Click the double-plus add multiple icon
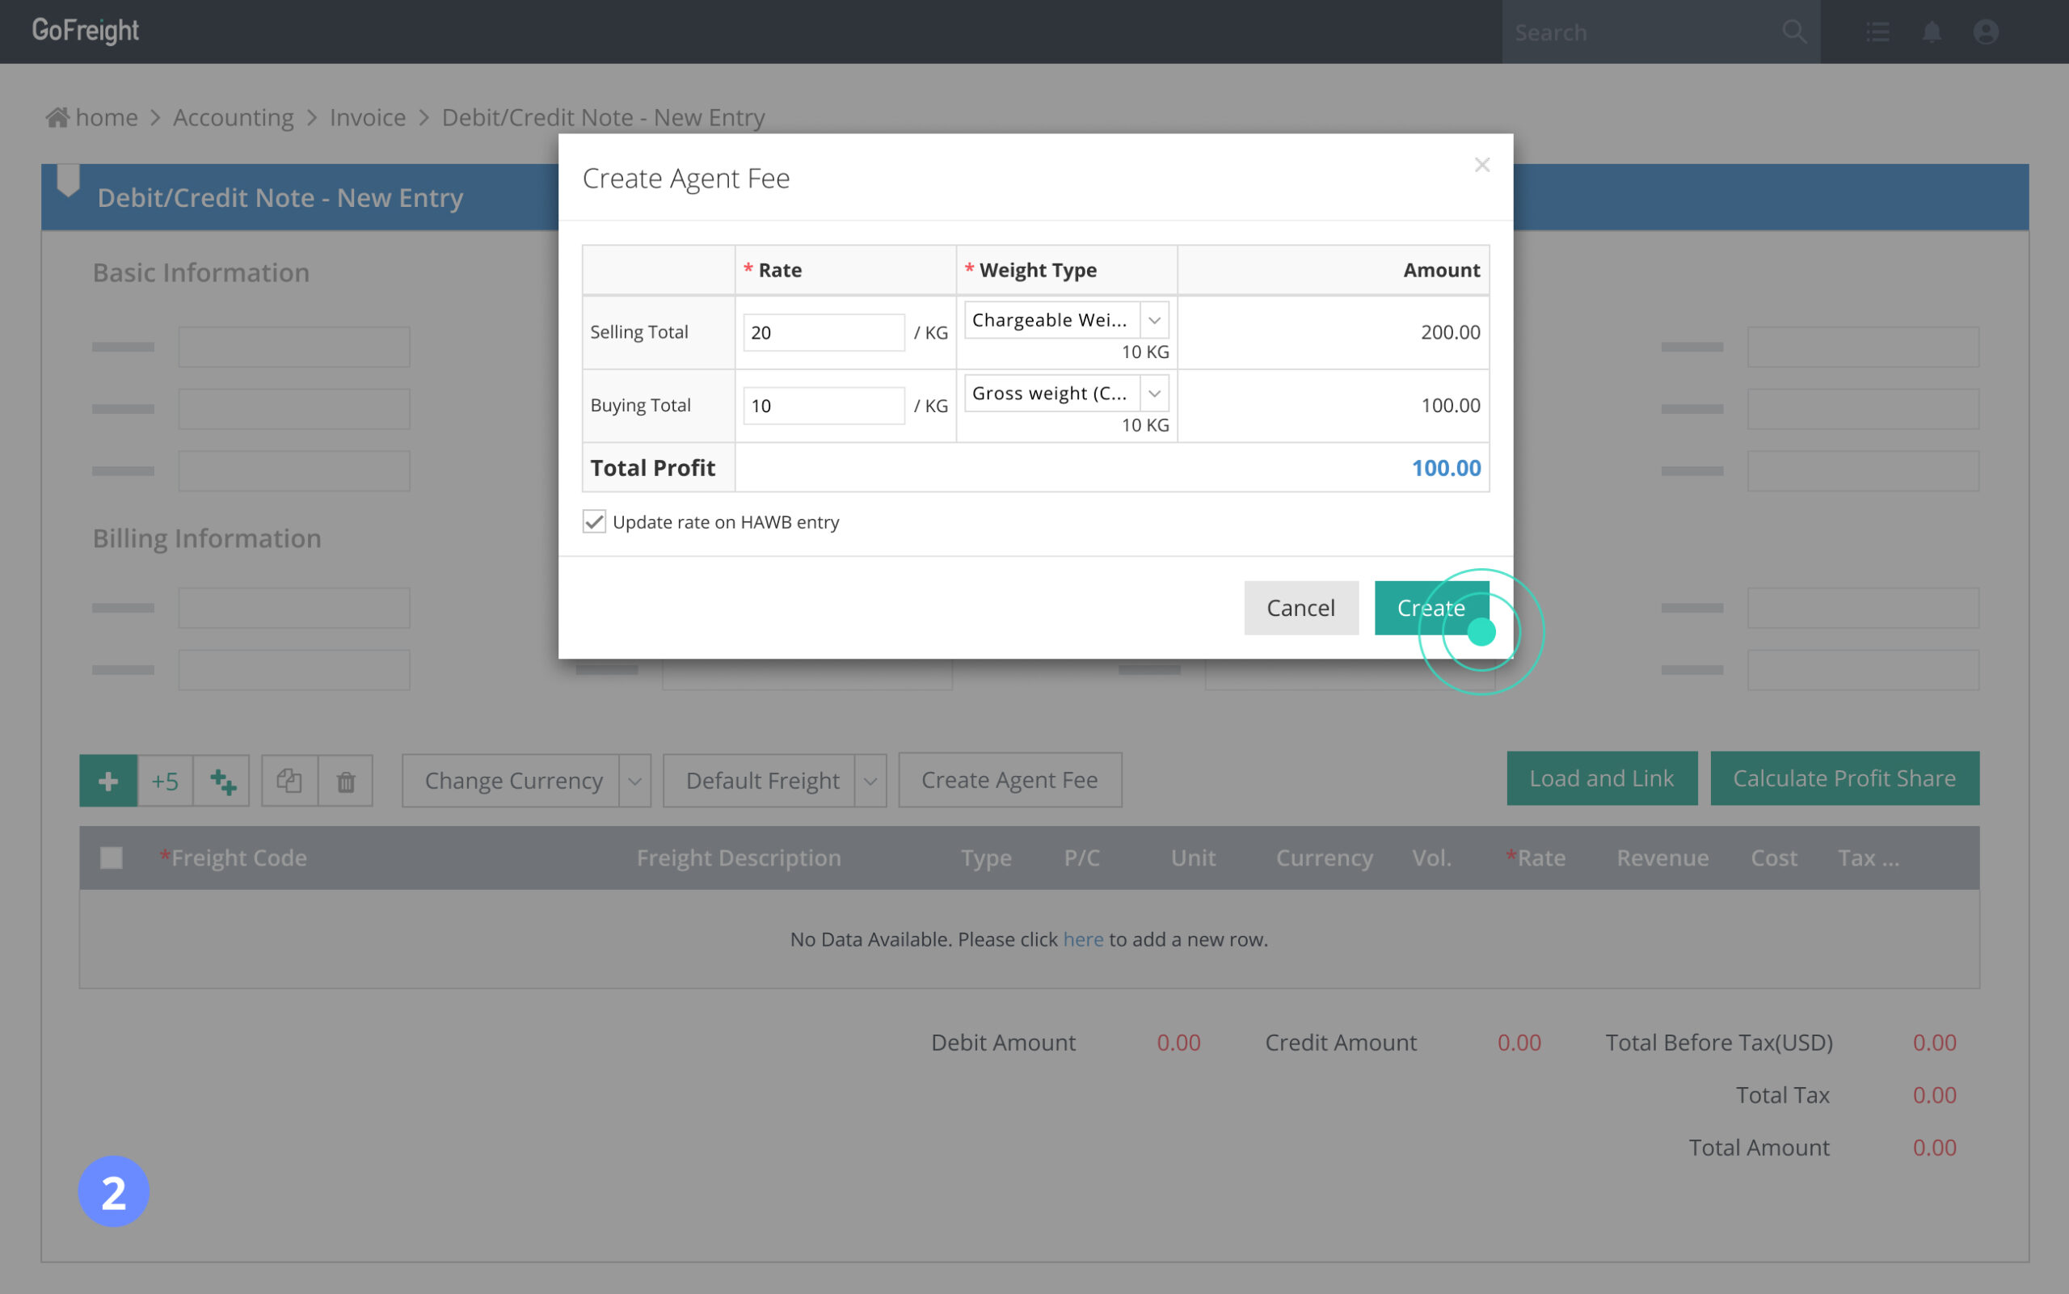 [222, 781]
